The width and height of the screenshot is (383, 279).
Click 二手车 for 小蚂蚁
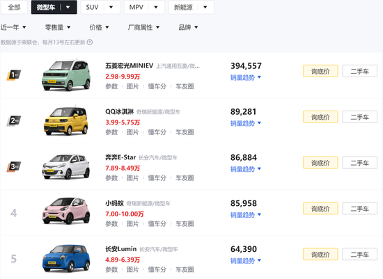[360, 209]
